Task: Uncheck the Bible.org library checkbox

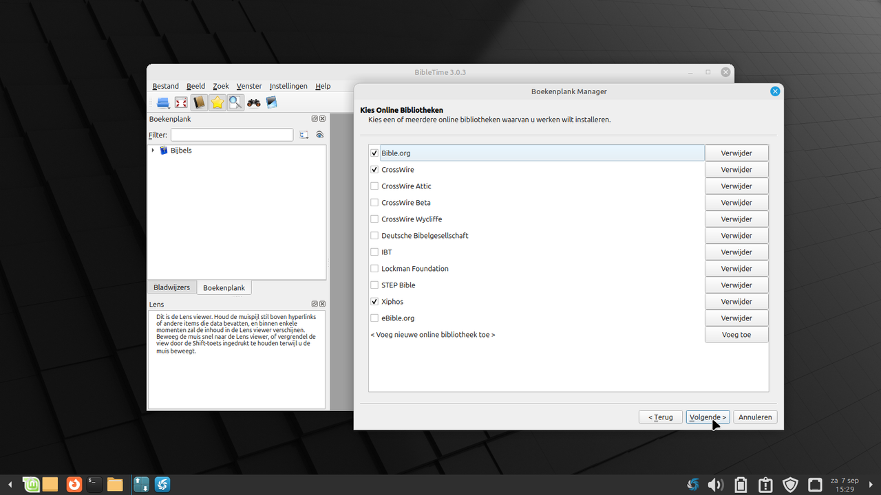Action: click(x=374, y=153)
